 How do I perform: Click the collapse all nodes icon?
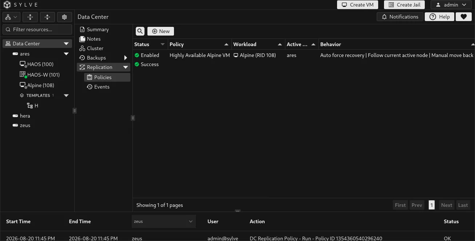point(47,17)
